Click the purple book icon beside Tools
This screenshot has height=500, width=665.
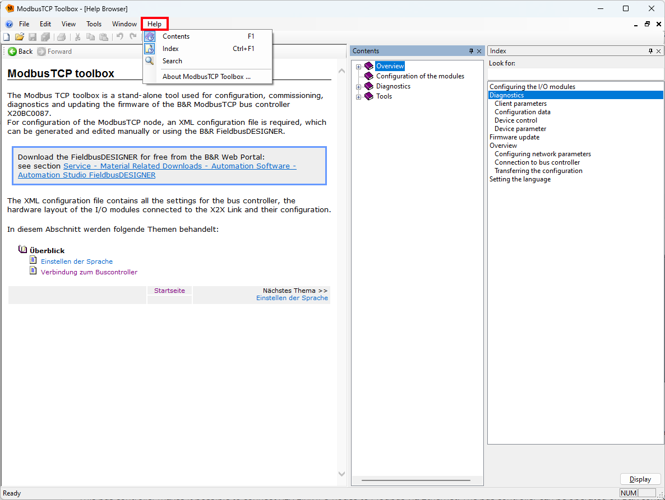click(369, 96)
